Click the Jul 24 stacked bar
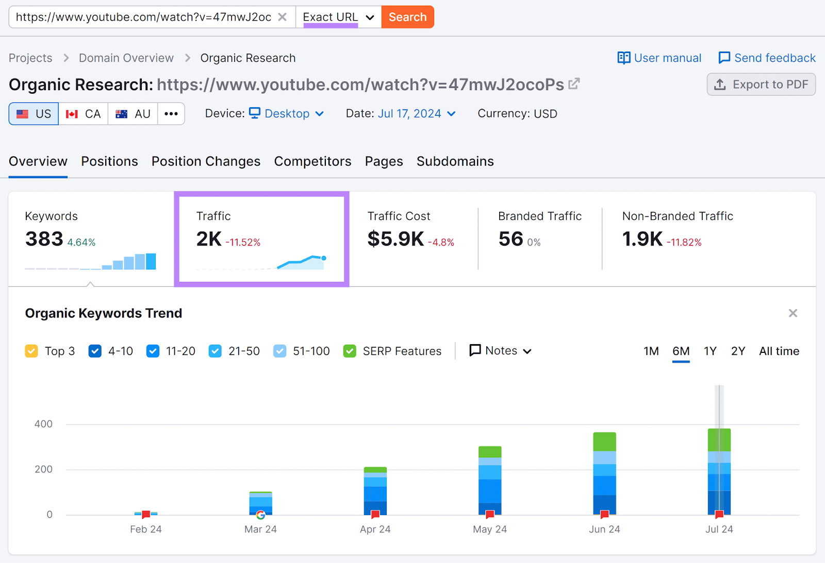The image size is (825, 563). click(719, 471)
